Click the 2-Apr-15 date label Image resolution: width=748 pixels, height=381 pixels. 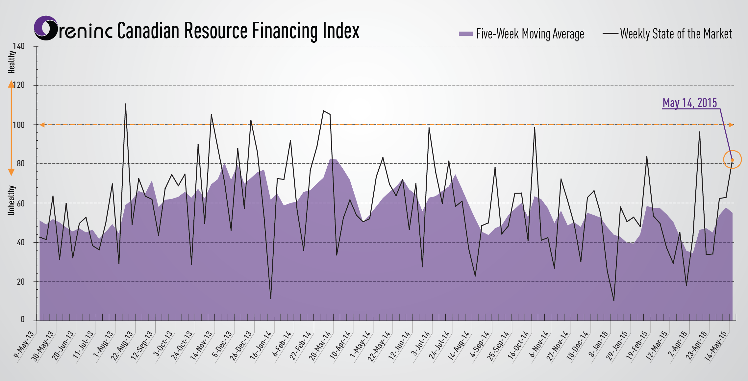click(x=678, y=344)
